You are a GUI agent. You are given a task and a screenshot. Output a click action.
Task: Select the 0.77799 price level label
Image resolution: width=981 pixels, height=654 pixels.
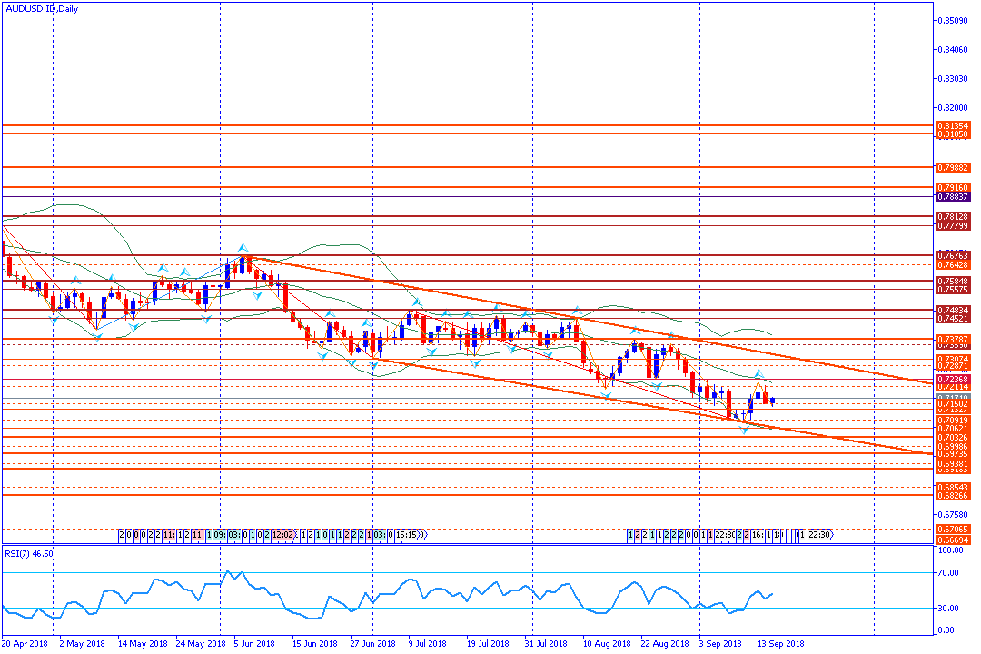[x=952, y=226]
